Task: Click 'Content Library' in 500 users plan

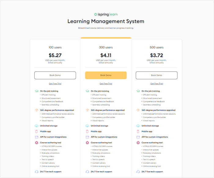Action: point(150,163)
